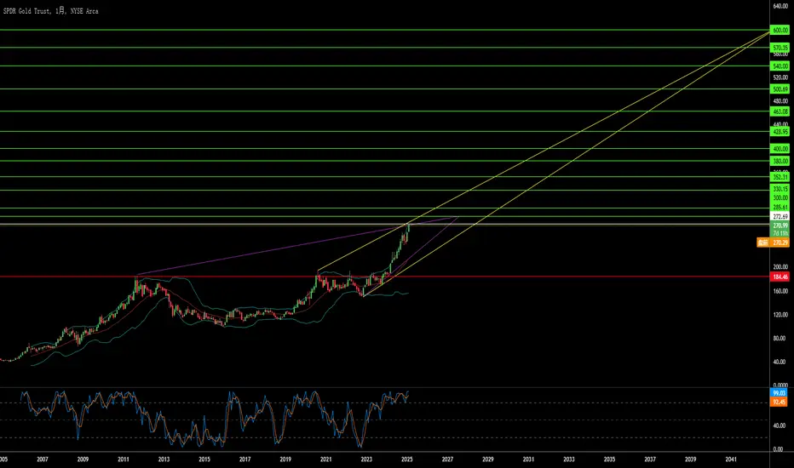
Task: Select the 540.00 horizontal line label
Action: click(x=780, y=66)
